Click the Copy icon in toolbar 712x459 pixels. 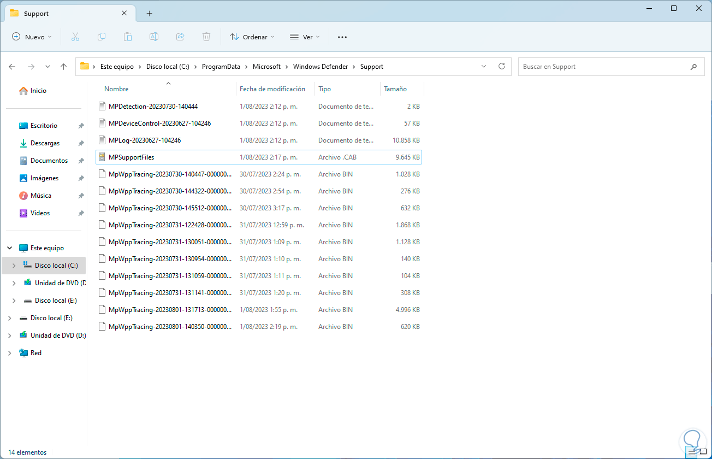point(102,37)
